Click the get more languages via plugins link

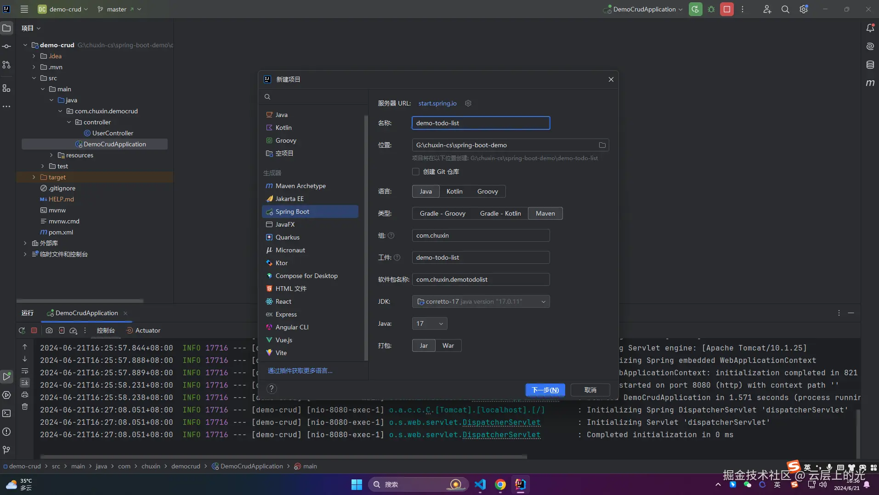pyautogui.click(x=300, y=371)
